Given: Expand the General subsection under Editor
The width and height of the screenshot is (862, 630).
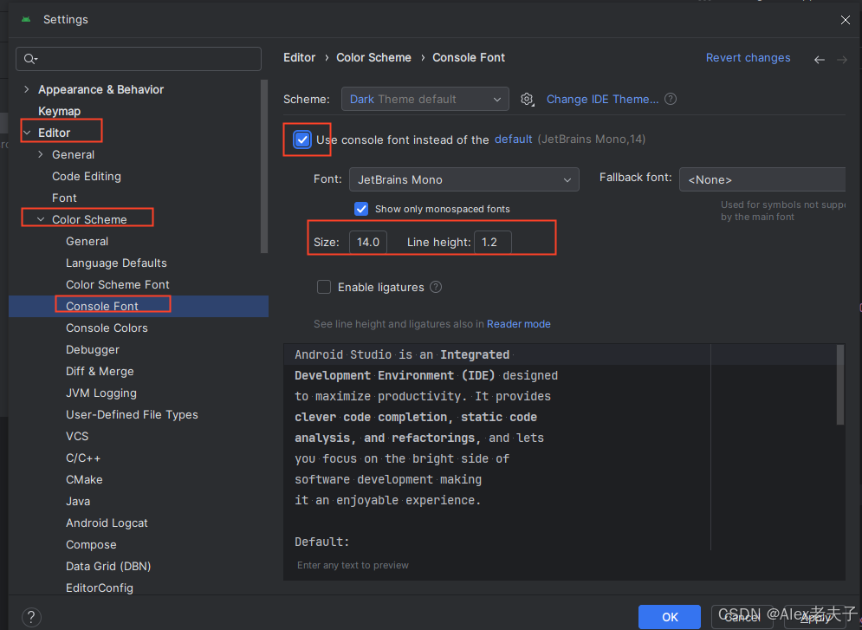Looking at the screenshot, I should click(41, 154).
